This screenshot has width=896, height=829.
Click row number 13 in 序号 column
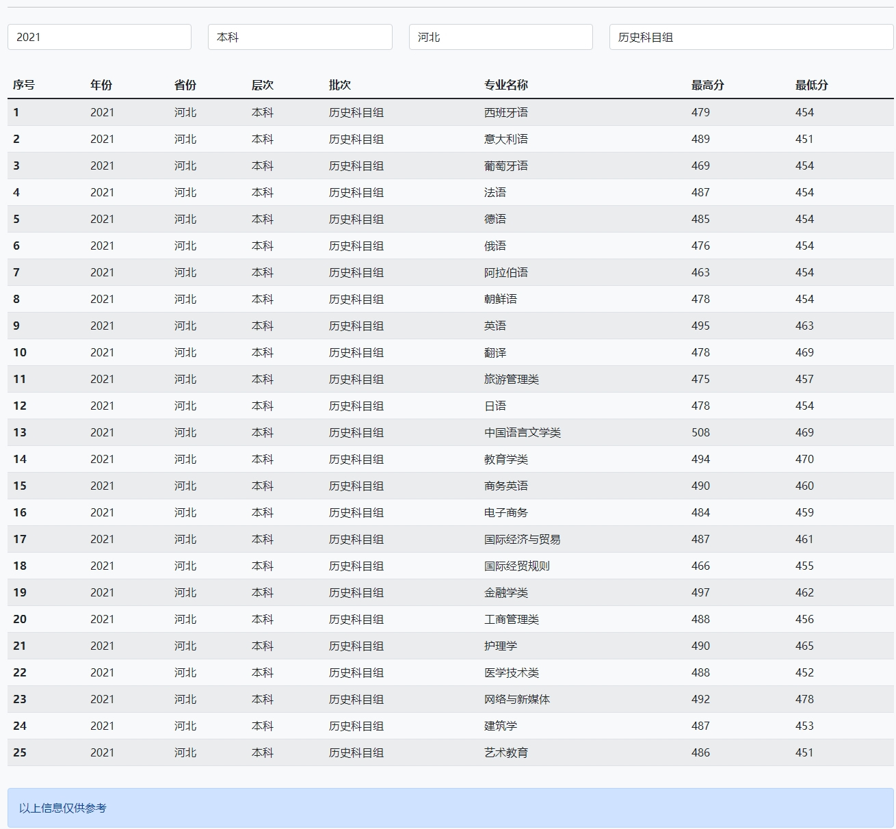click(x=20, y=432)
